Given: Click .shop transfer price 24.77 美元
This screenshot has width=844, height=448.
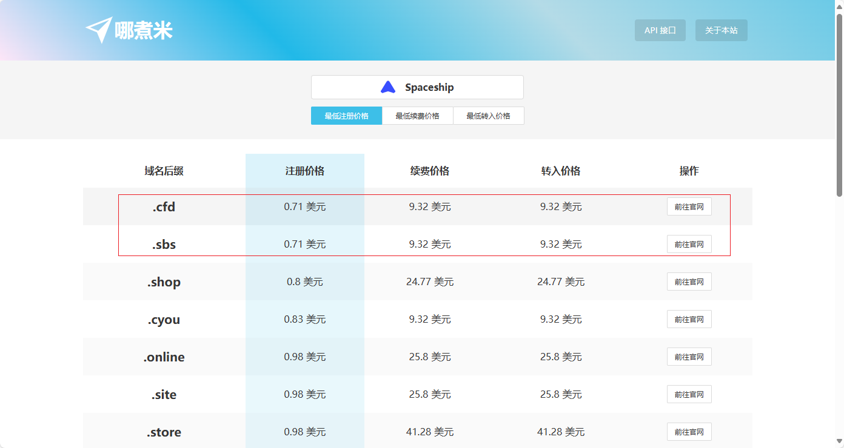Looking at the screenshot, I should coord(561,282).
